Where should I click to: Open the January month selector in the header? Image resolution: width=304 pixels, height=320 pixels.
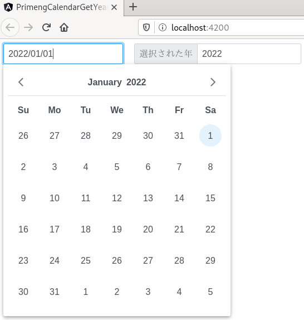coord(105,83)
